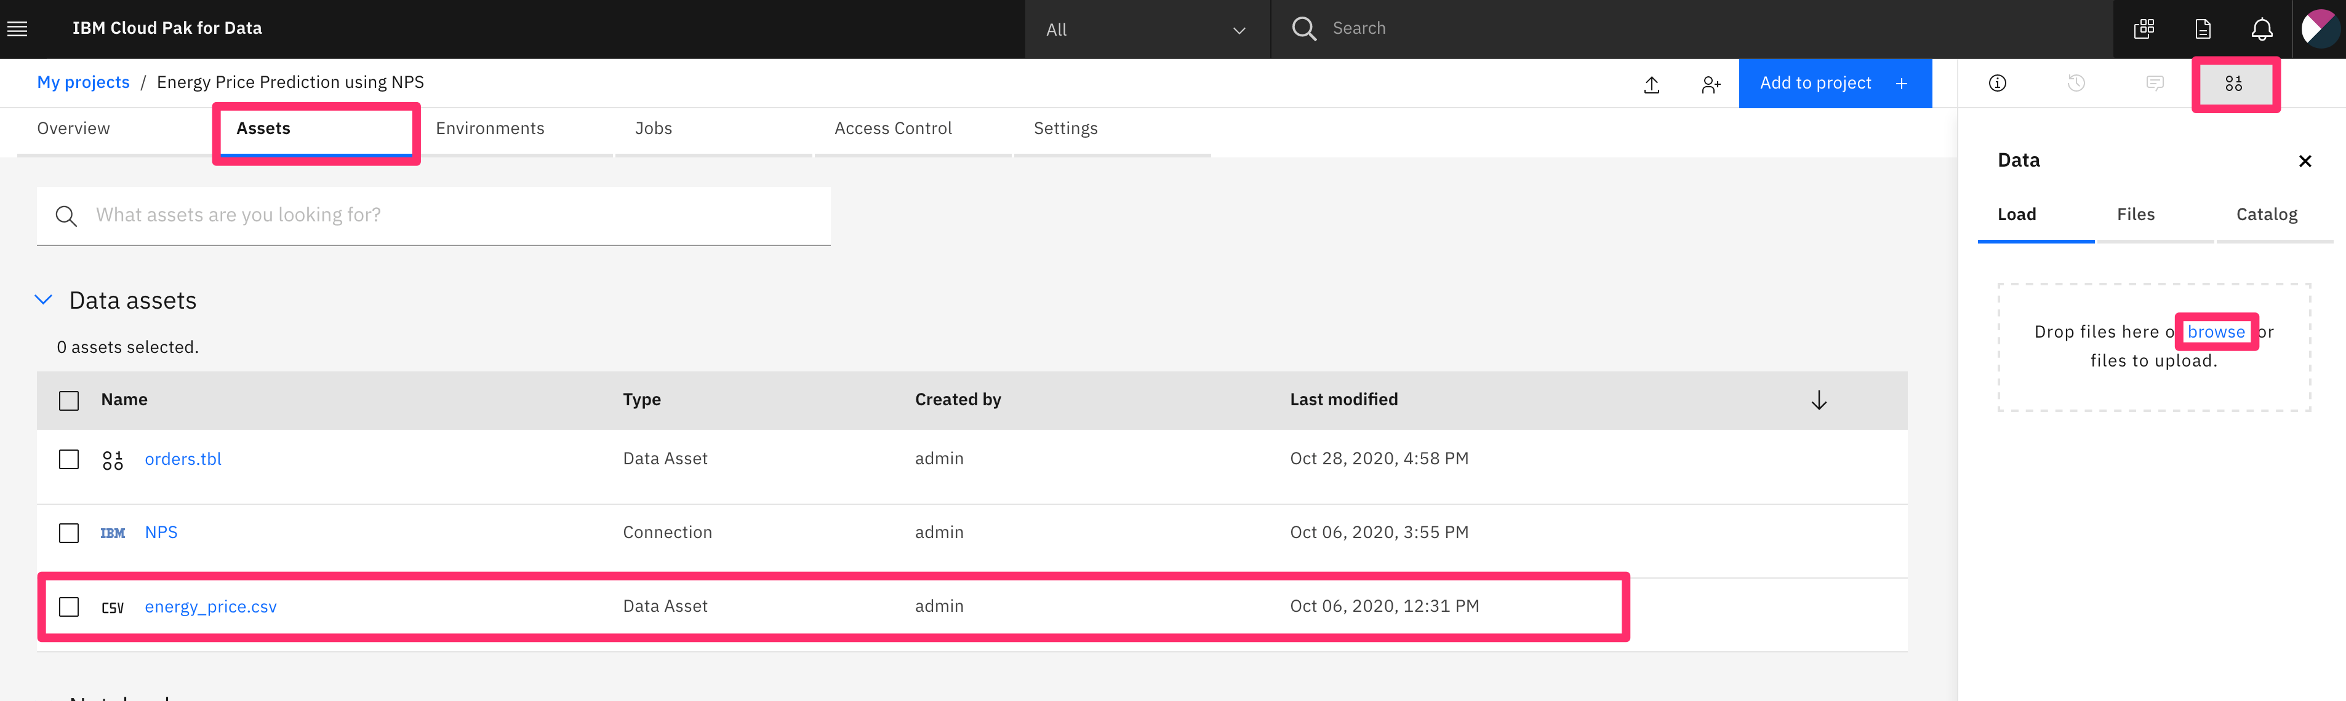Open the hamburger navigation menu
The image size is (2346, 701).
17,29
